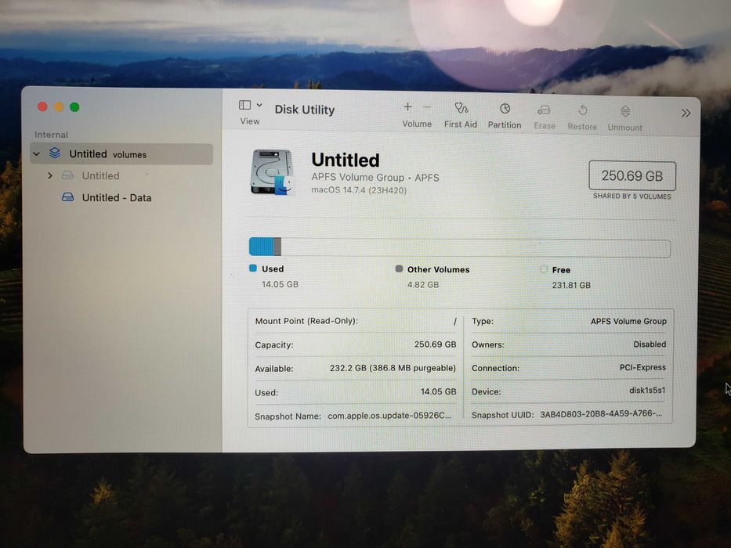Select the greyed Untitled volume in sidebar
The image size is (731, 548).
[x=101, y=175]
